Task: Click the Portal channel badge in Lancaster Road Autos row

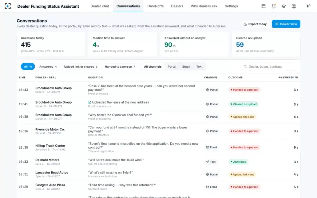Action: [212, 175]
